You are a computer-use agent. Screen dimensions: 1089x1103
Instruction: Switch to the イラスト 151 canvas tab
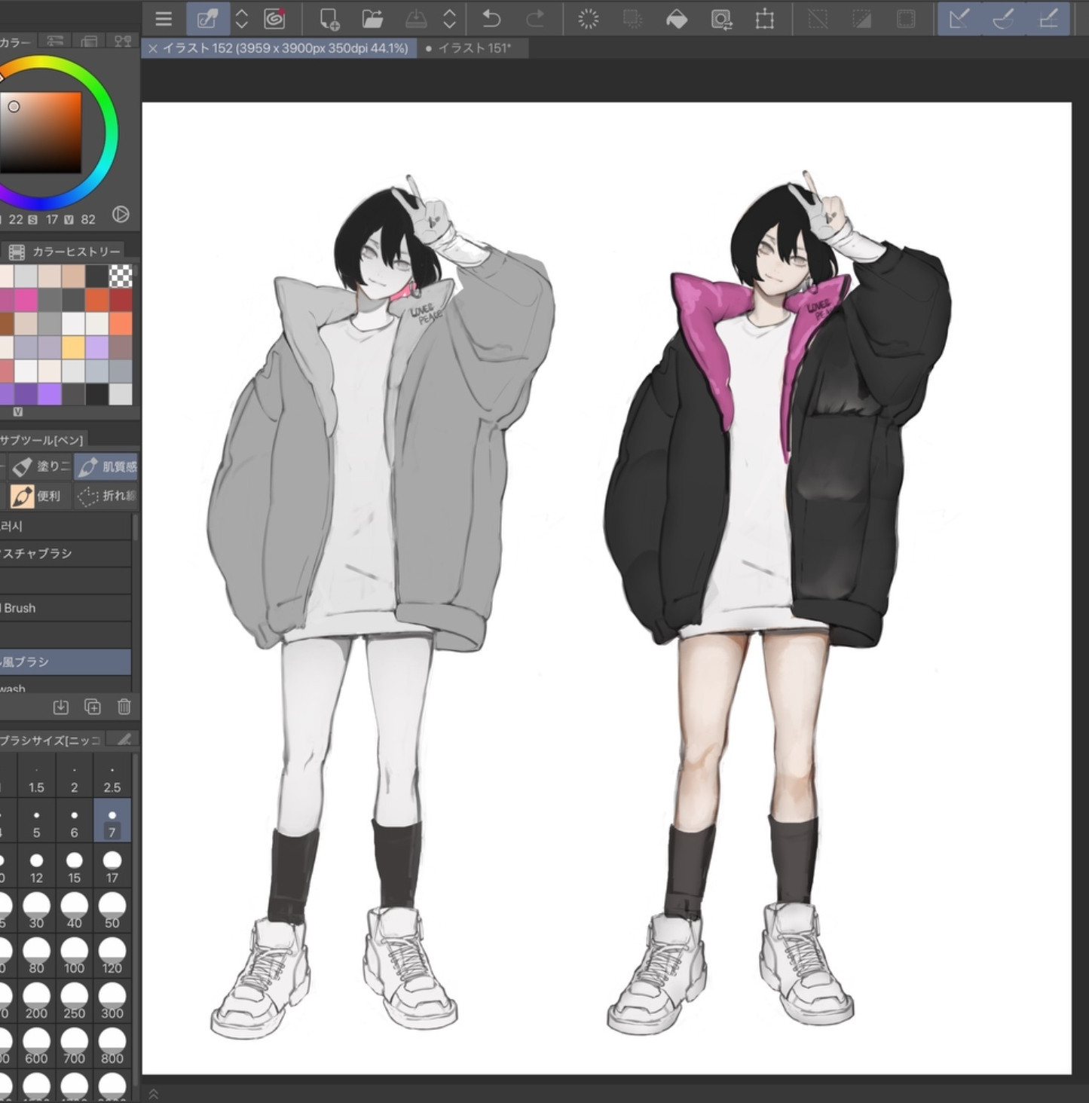click(x=474, y=48)
